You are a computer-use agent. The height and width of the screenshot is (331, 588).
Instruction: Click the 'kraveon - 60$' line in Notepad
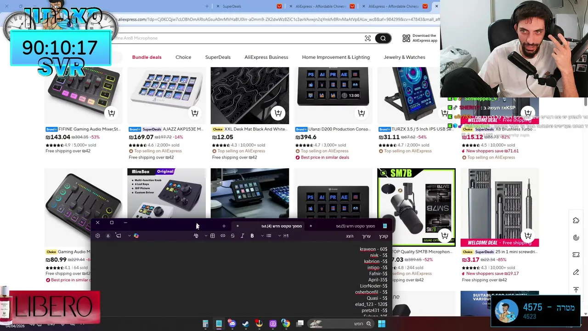click(373, 249)
